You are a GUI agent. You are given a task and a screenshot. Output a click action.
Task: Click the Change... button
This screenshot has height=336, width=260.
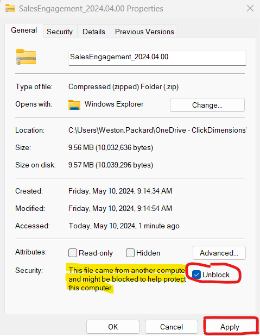[x=207, y=105]
